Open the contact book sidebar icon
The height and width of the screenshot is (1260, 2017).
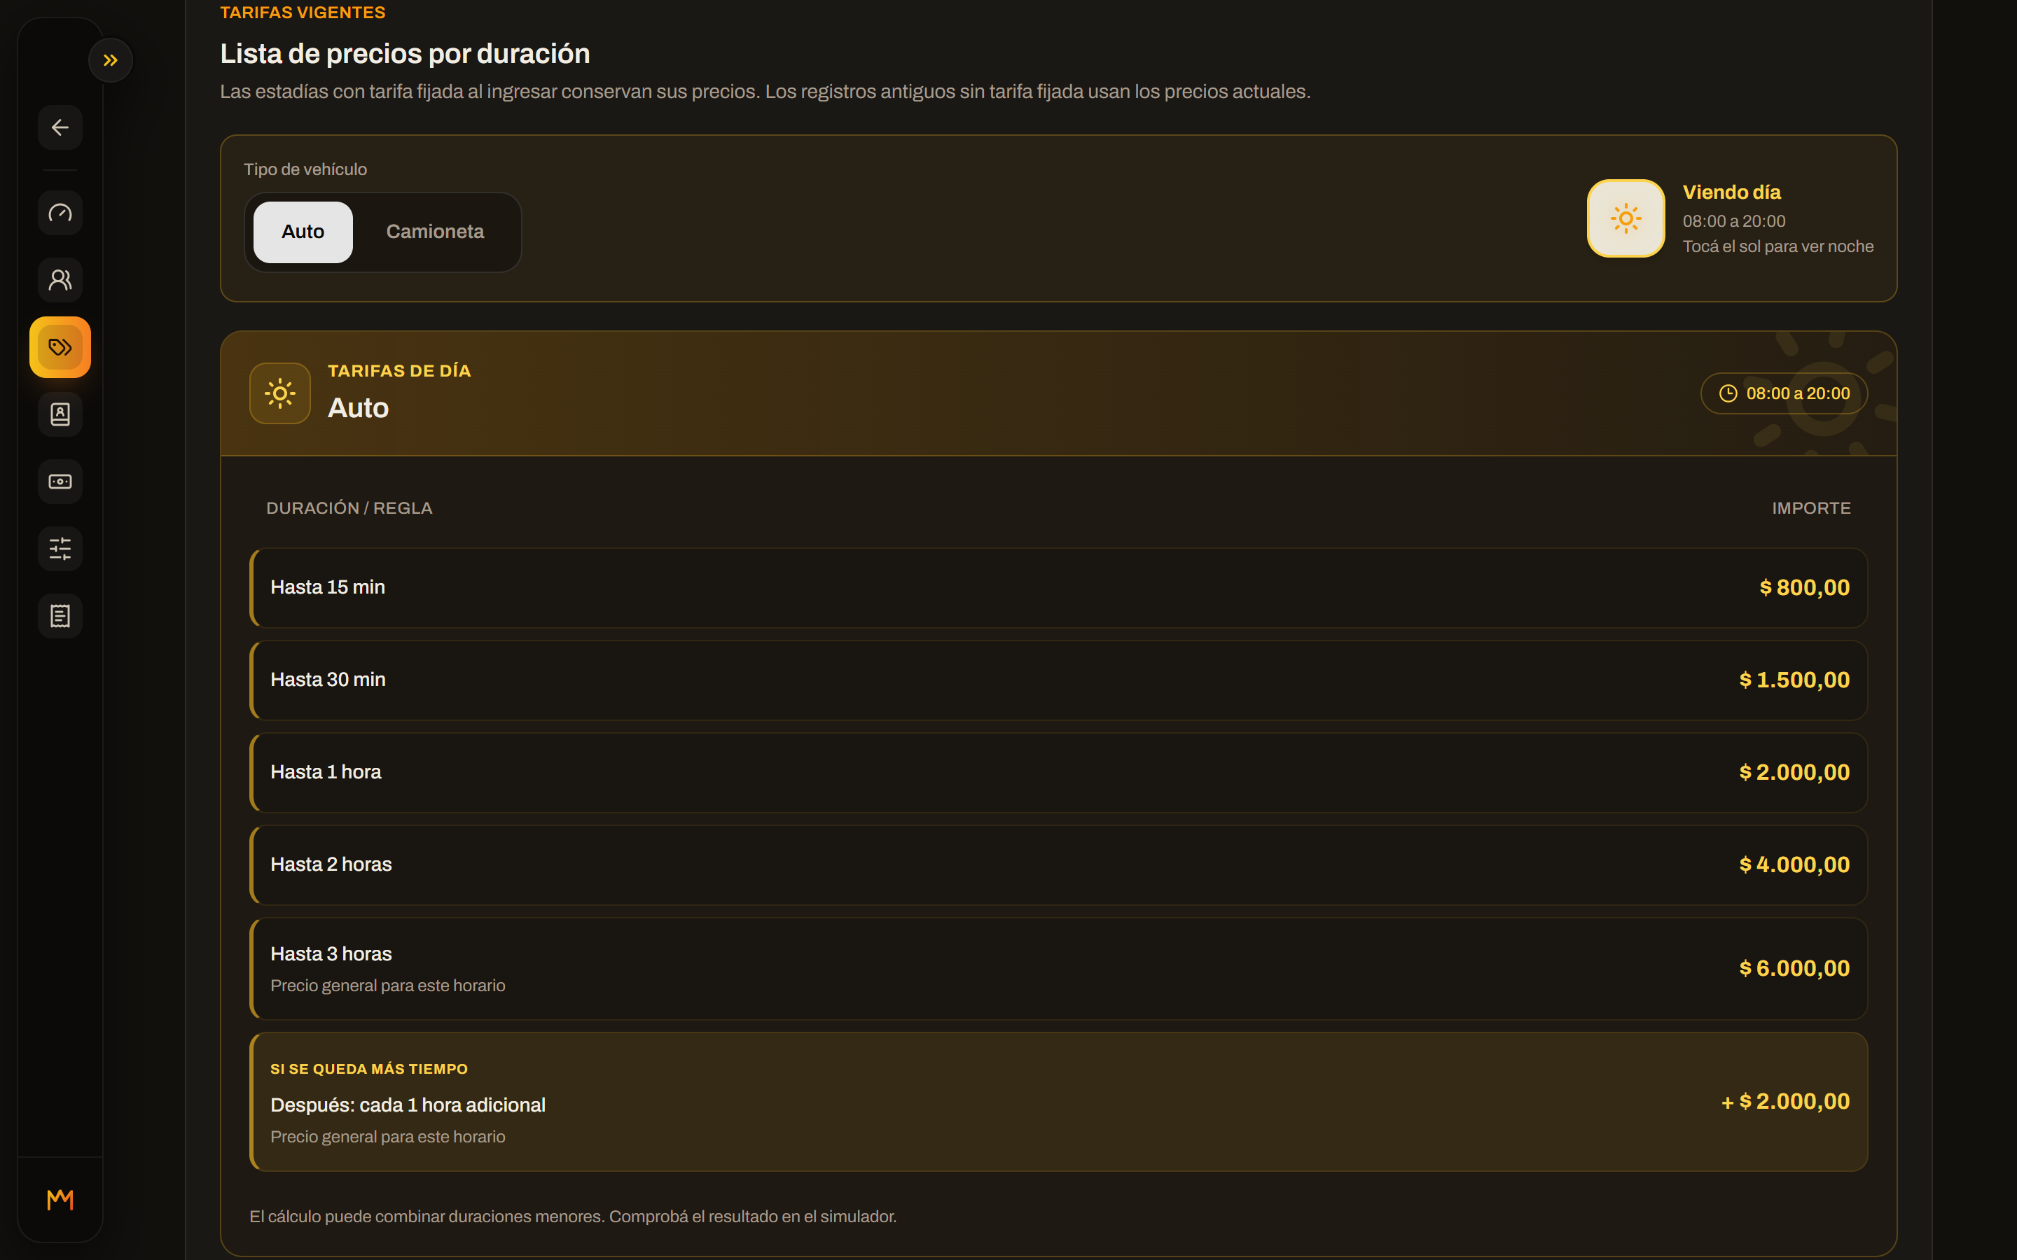click(x=60, y=414)
